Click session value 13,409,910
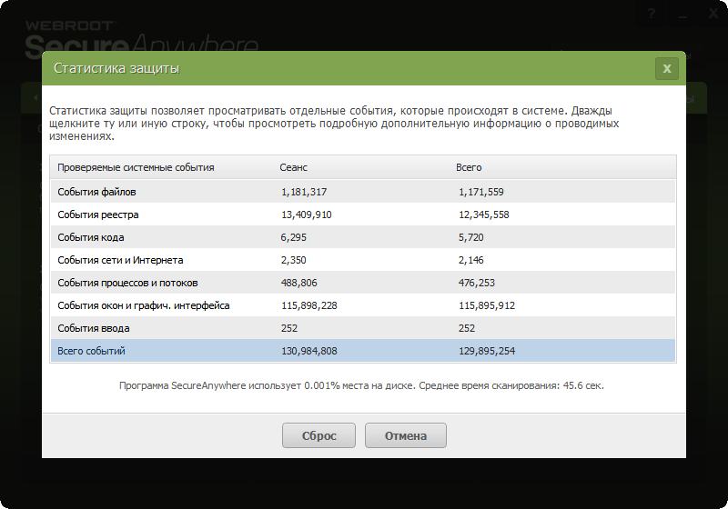 pos(307,215)
